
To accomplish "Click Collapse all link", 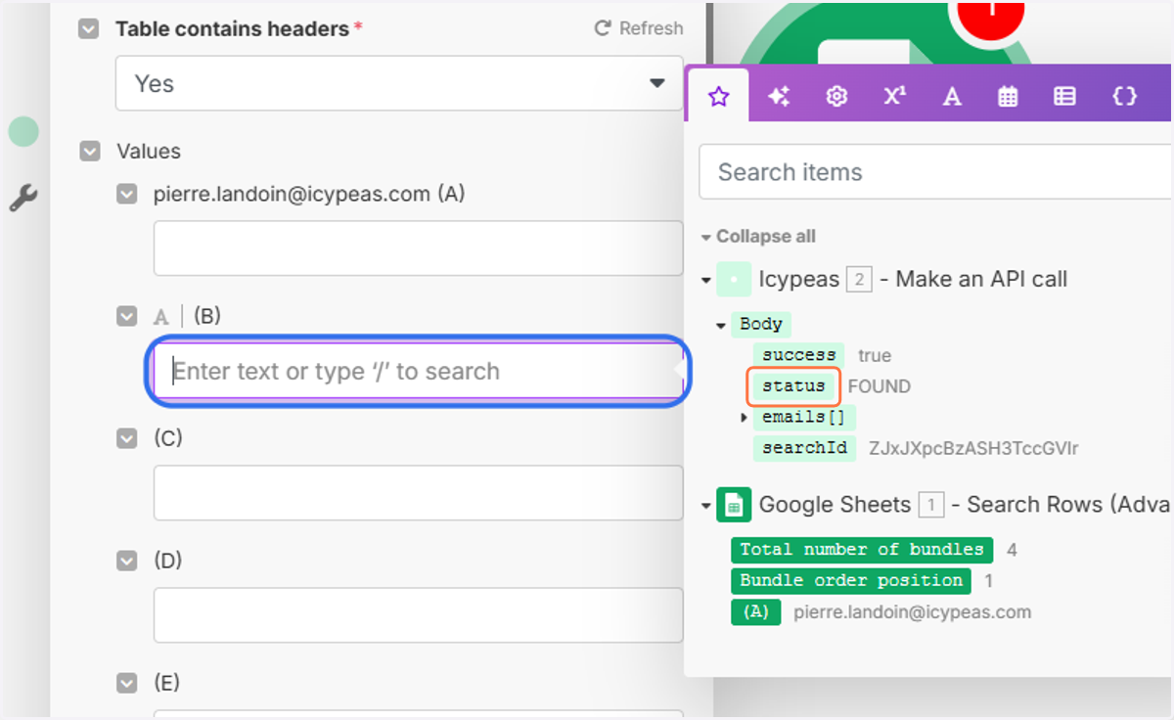I will click(758, 237).
